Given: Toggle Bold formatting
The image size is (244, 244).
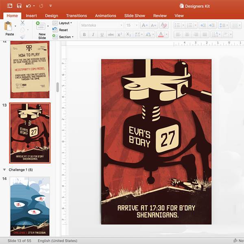Looking at the screenshot, I should (84, 35).
